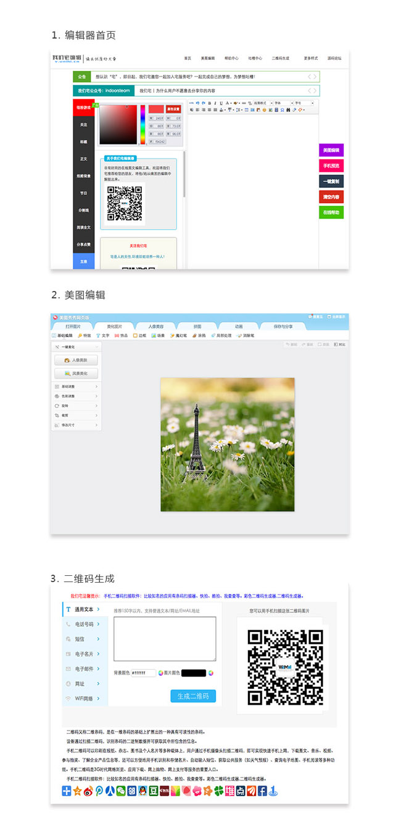Viewport: 401px width, 833px height.
Task: Select the 分割线 category in sidebar
Action: (83, 210)
